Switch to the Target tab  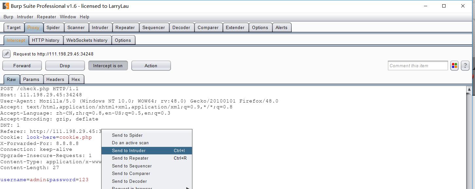pos(14,27)
